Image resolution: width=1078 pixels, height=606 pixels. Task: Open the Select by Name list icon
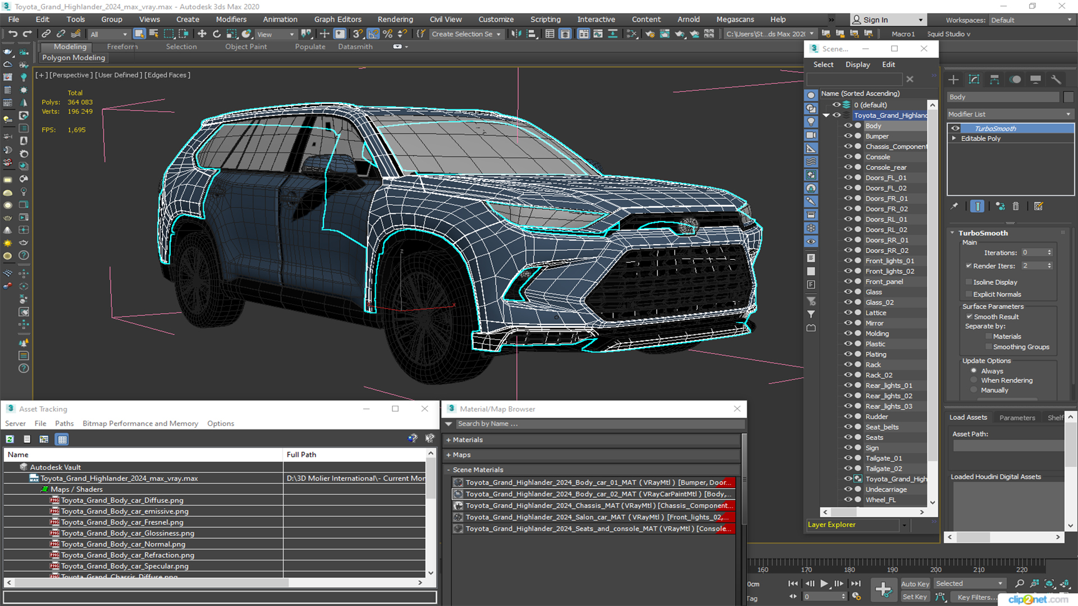[x=153, y=34]
